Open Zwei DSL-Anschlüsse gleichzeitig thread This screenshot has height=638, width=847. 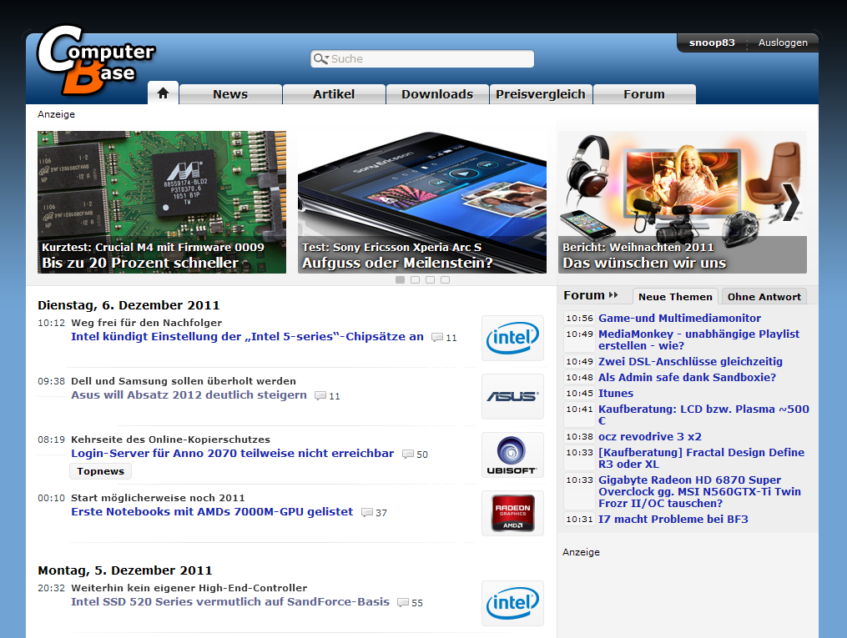pyautogui.click(x=690, y=361)
